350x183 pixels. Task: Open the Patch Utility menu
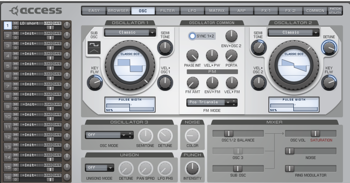pyautogui.click(x=335, y=11)
